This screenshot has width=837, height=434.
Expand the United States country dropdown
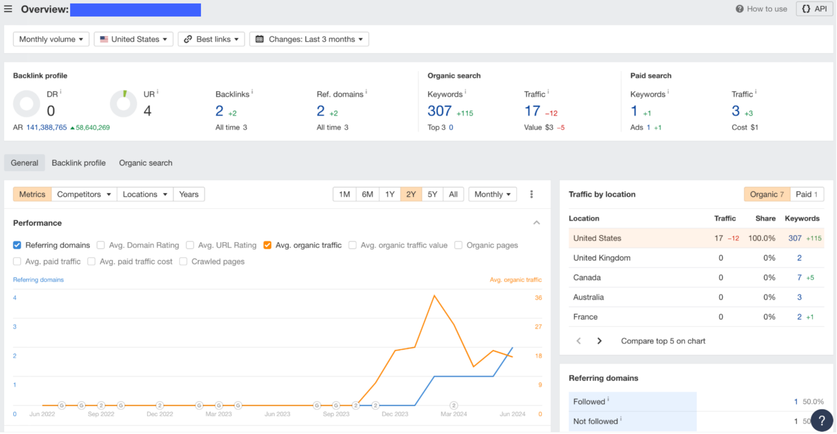[133, 39]
